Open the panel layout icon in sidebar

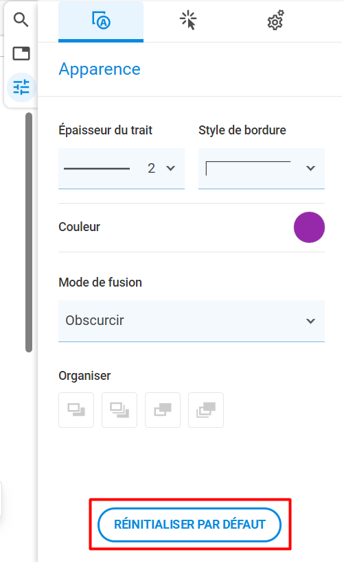pos(21,53)
